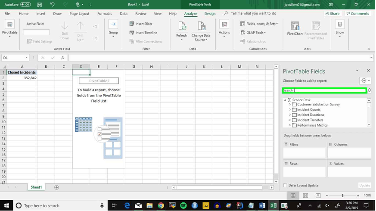Click the Share button
The width and height of the screenshot is (376, 211).
332,14
